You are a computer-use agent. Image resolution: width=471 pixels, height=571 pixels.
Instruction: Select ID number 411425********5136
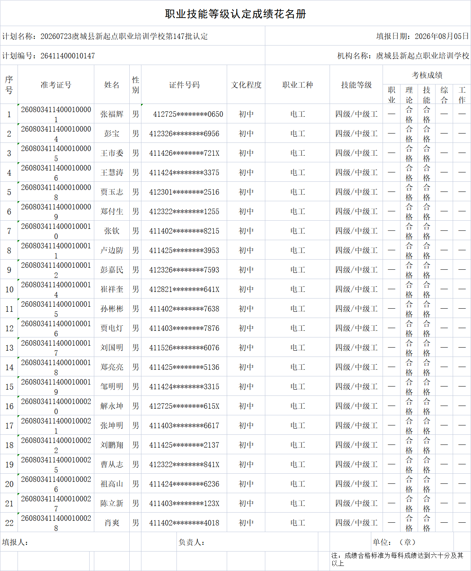[x=184, y=367]
